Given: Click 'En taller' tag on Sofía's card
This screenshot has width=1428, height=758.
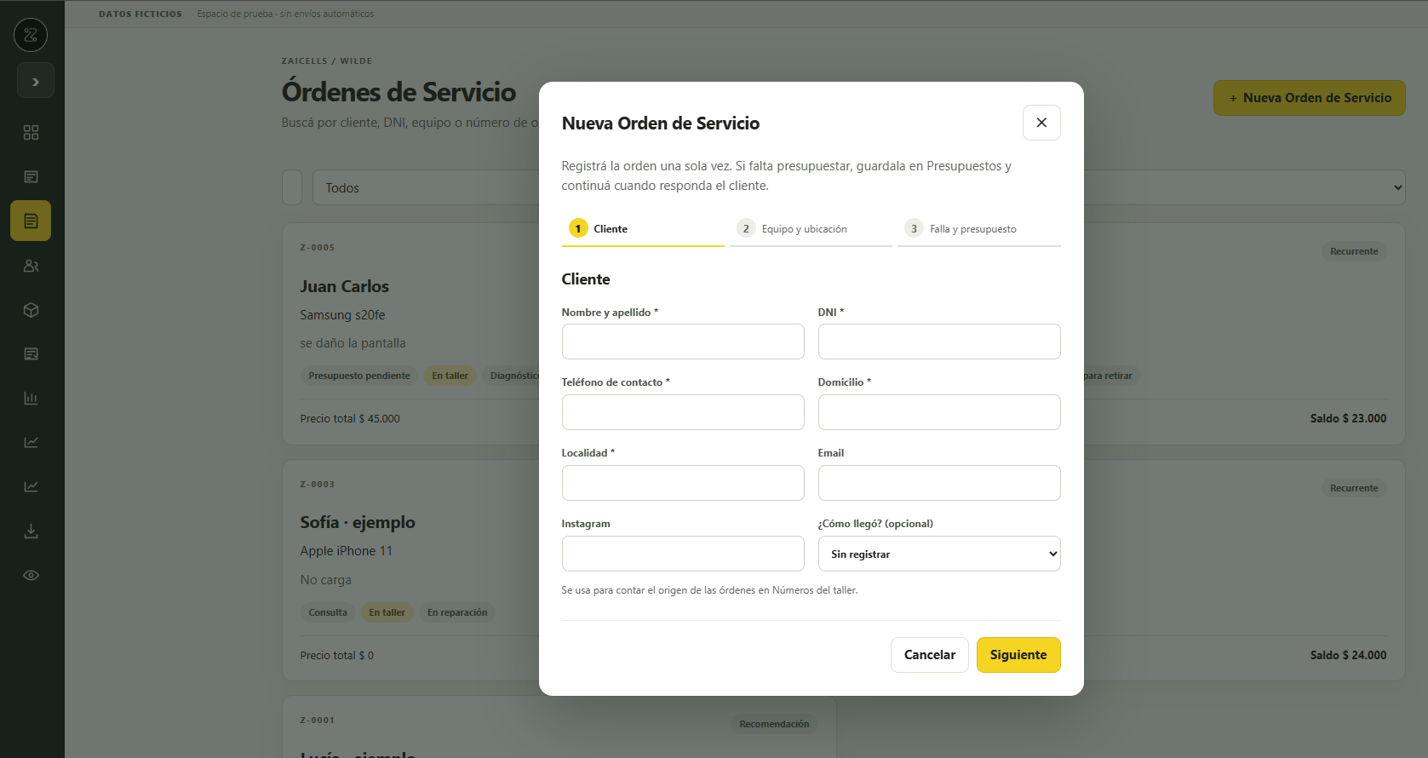Looking at the screenshot, I should click(387, 612).
